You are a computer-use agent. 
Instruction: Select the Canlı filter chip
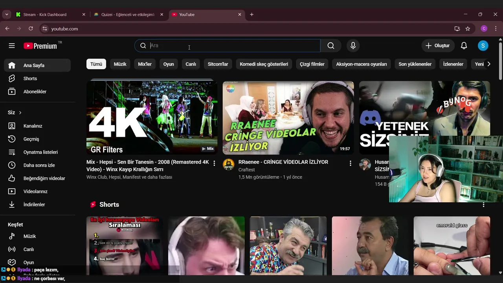[191, 64]
